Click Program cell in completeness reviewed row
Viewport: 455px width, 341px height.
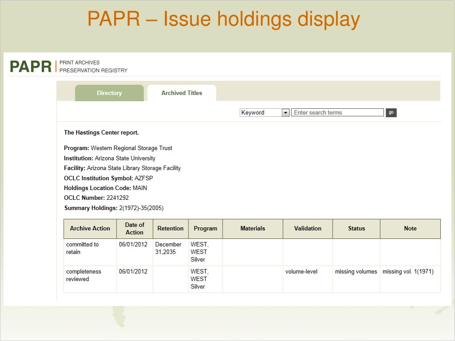205,279
